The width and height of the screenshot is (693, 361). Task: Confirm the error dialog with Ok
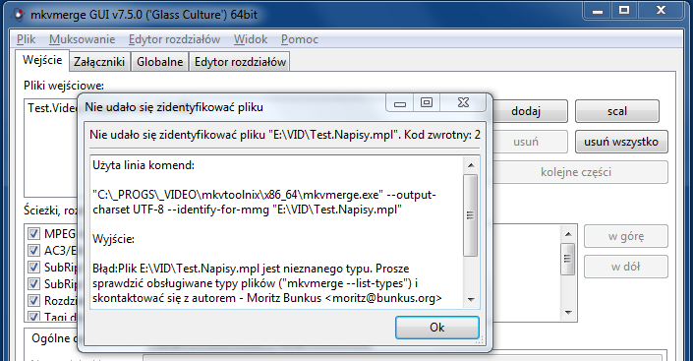tap(437, 328)
